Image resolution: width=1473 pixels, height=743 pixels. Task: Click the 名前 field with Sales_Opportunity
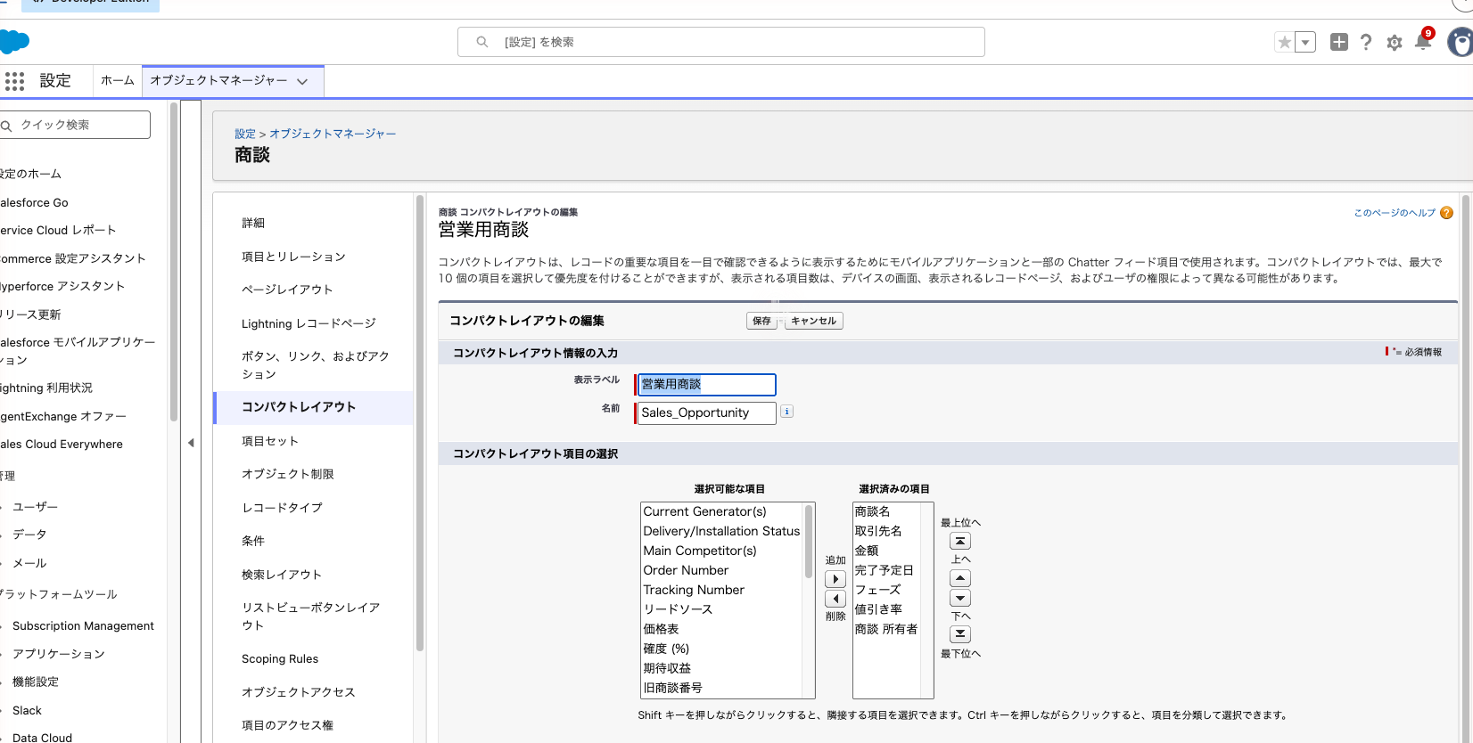705,412
